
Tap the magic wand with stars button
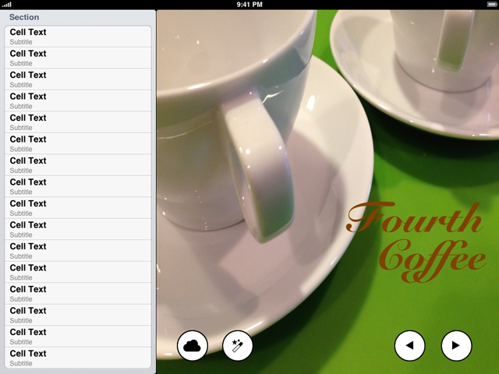[237, 346]
